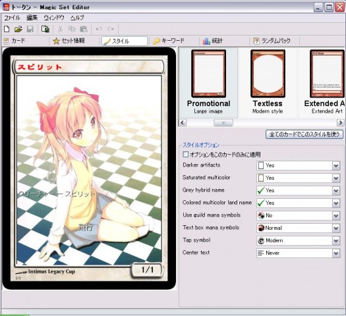Toggle オプションをこのカードのみに適用 checkbox
346x316 pixels.
tap(186, 154)
